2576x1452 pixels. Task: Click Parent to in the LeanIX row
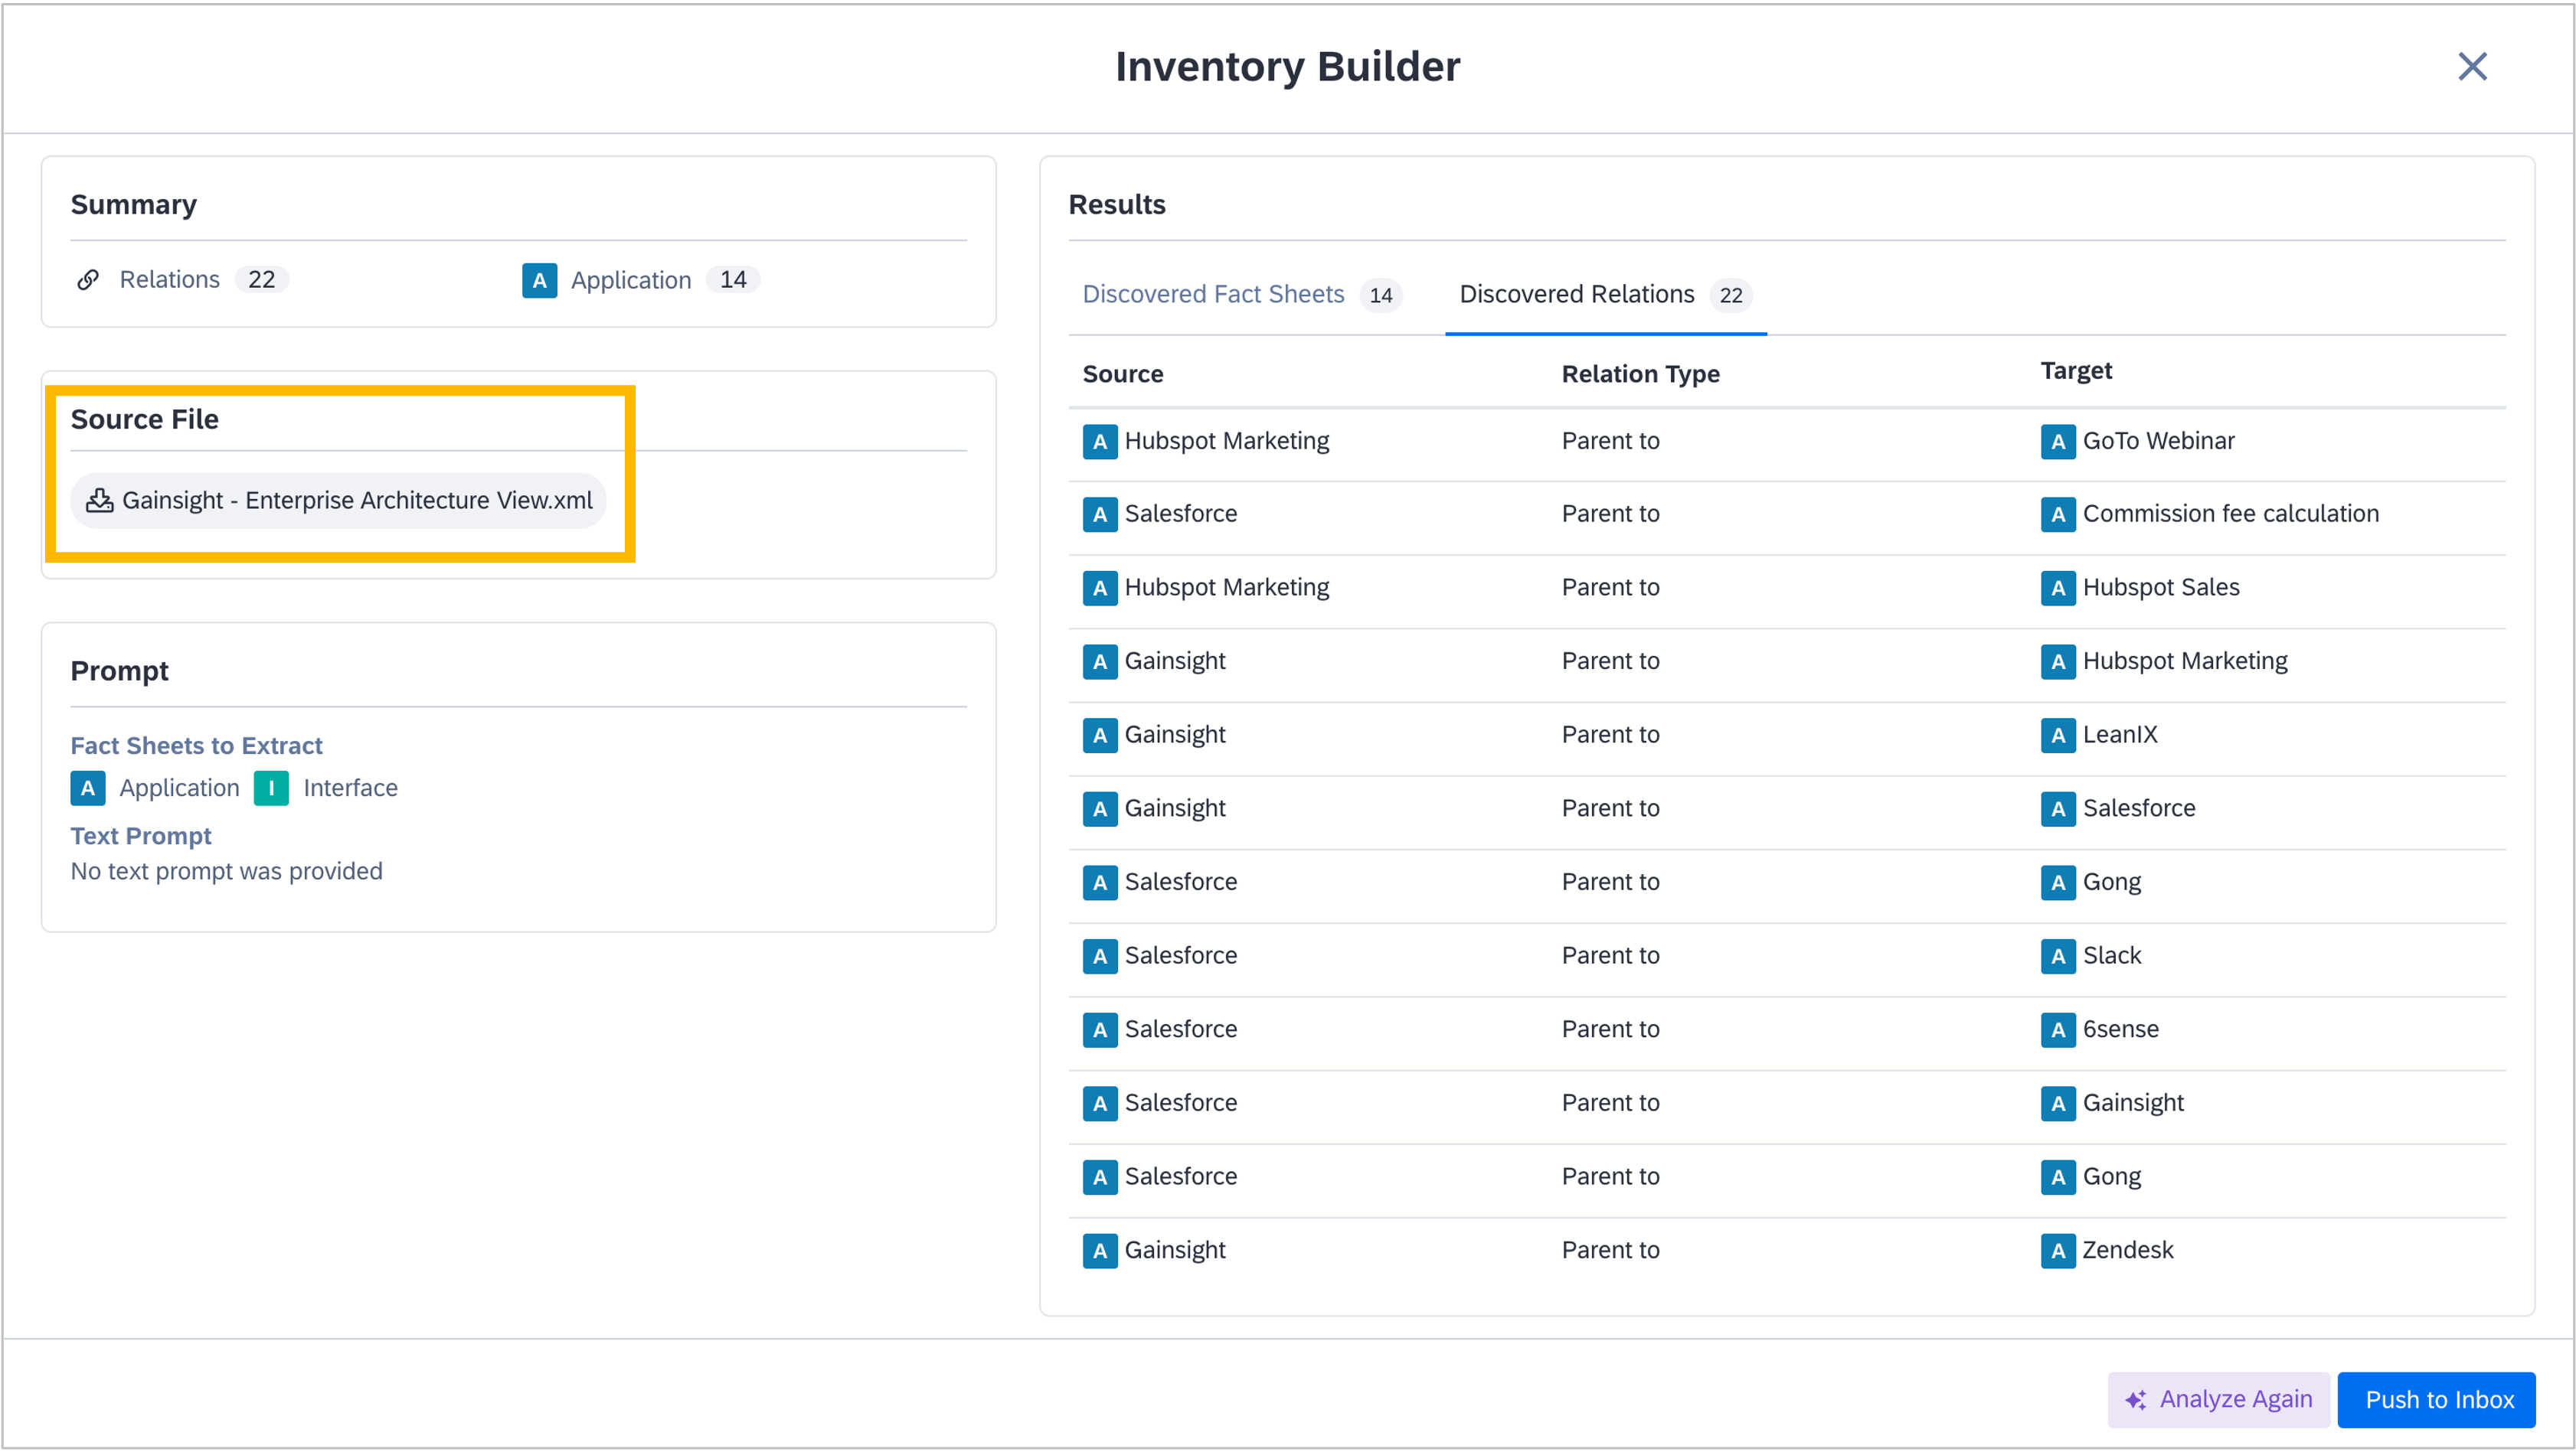point(1610,735)
